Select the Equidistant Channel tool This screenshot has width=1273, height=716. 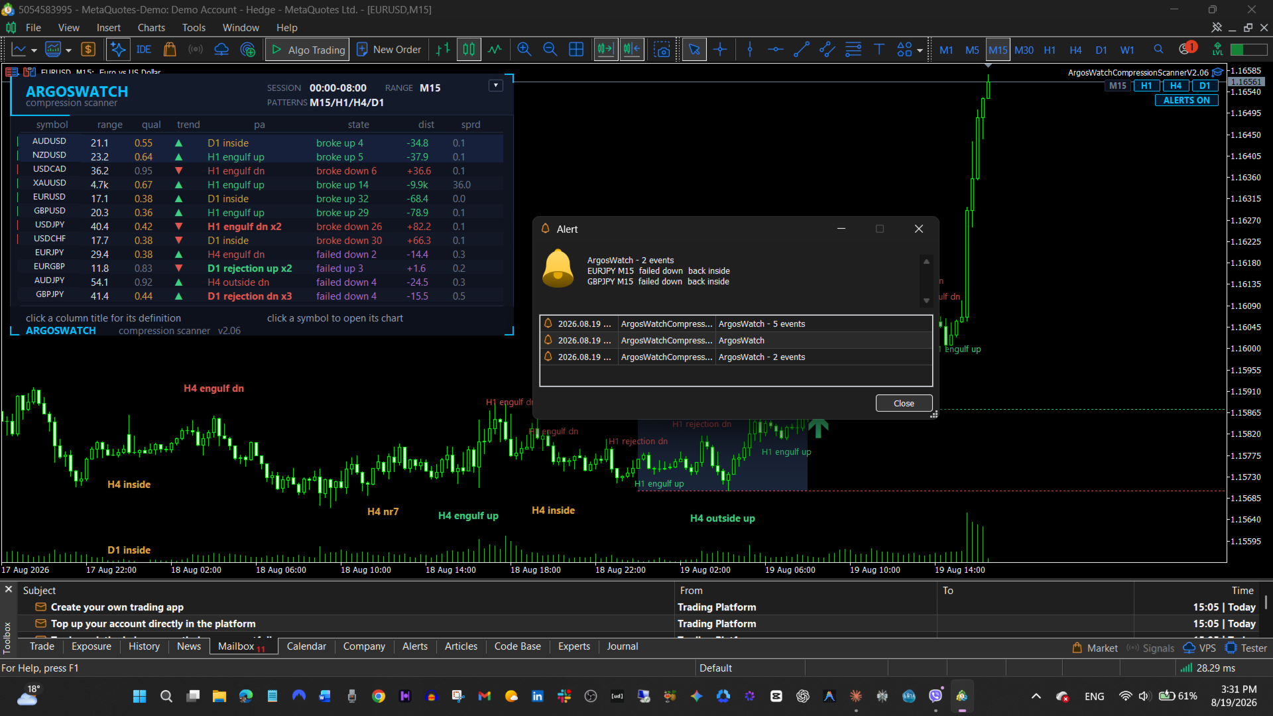(827, 50)
